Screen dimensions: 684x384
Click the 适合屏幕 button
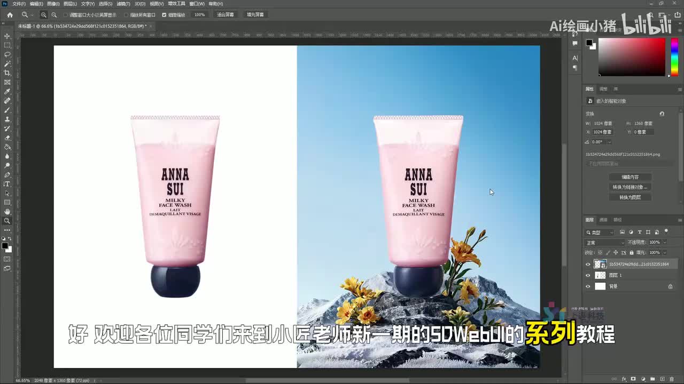pos(226,15)
